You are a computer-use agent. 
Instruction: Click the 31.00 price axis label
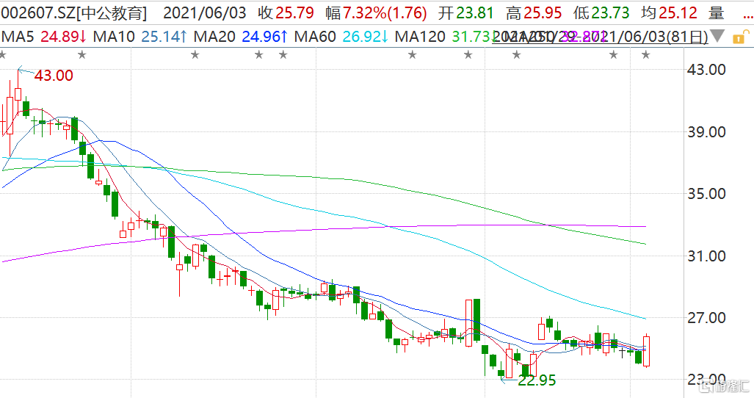[706, 256]
